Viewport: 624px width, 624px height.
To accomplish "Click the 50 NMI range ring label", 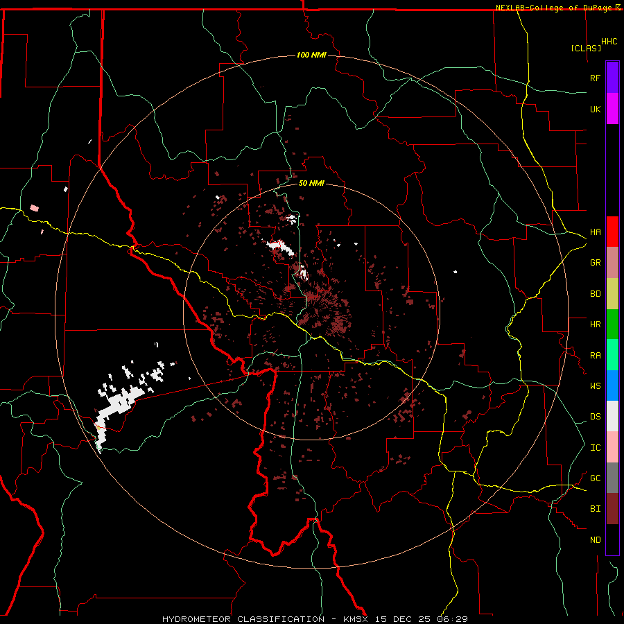I will click(311, 183).
